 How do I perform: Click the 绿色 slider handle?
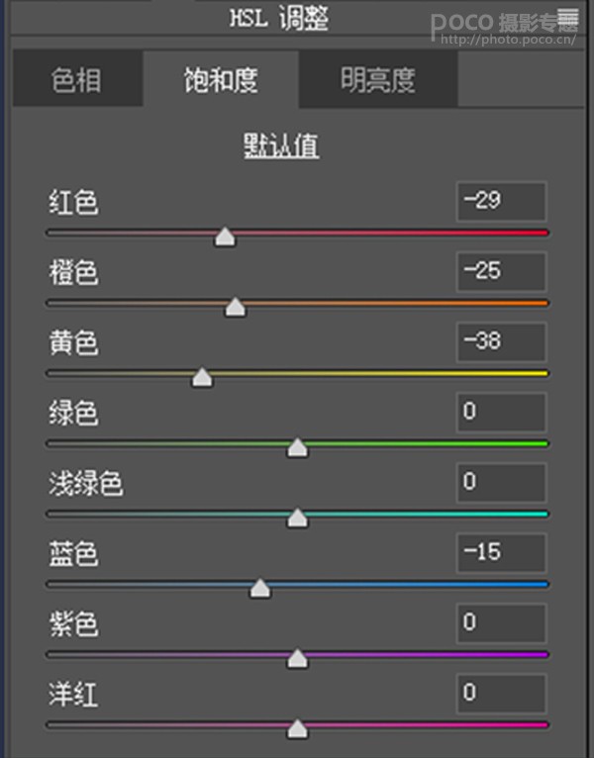tap(297, 448)
